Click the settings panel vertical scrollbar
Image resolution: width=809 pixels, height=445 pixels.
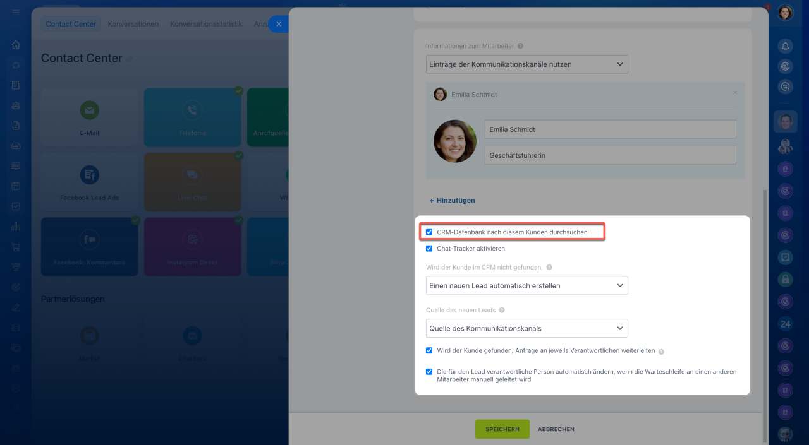click(x=765, y=315)
